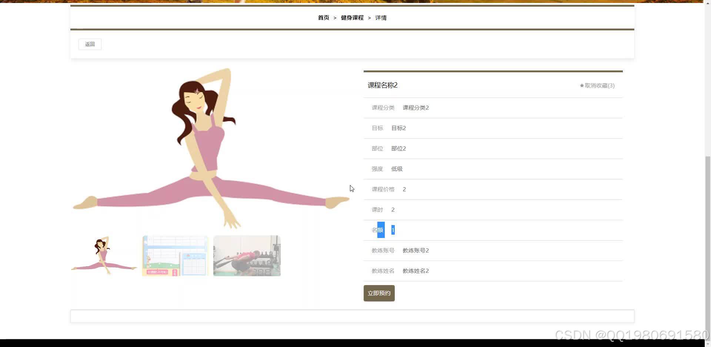Screen dimensions: 711x347
Task: Click the 返回 button to go back
Action: point(90,44)
